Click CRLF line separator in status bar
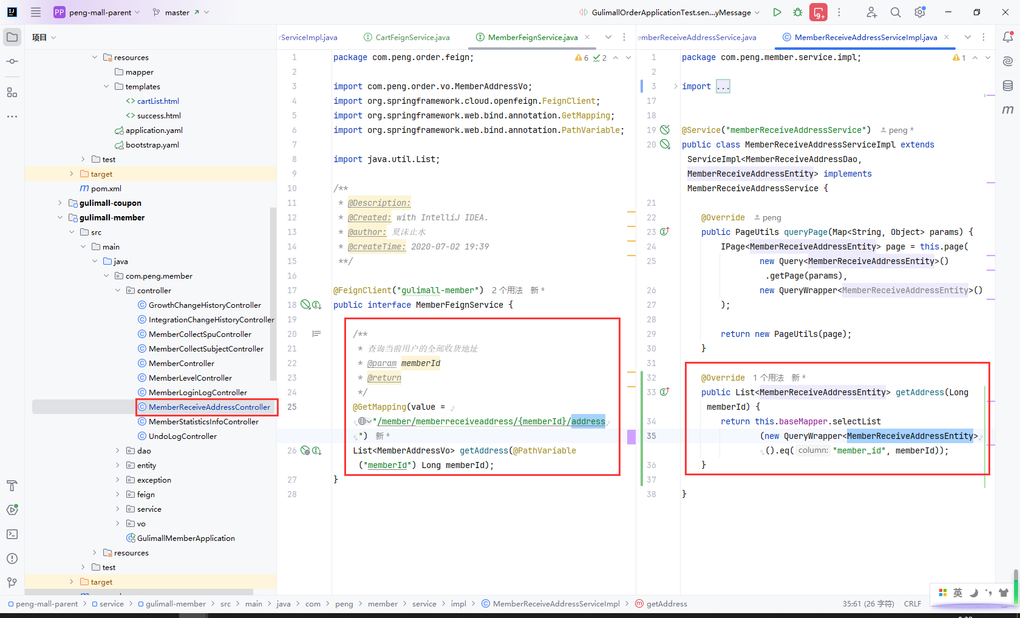 pos(913,603)
